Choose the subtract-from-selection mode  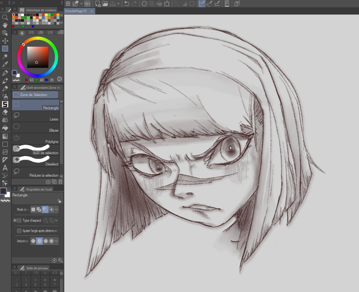[45, 209]
